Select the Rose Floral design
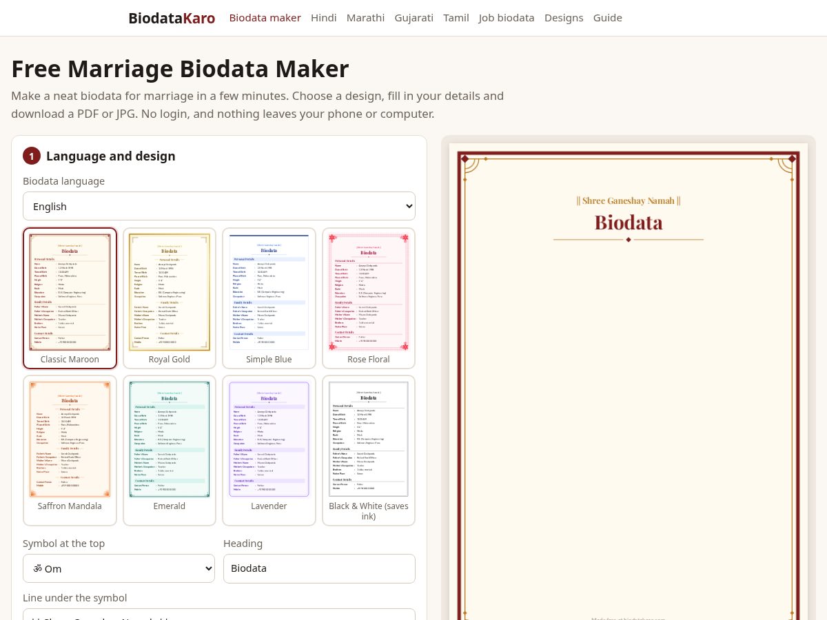Screen dimensions: 827x620 369,298
